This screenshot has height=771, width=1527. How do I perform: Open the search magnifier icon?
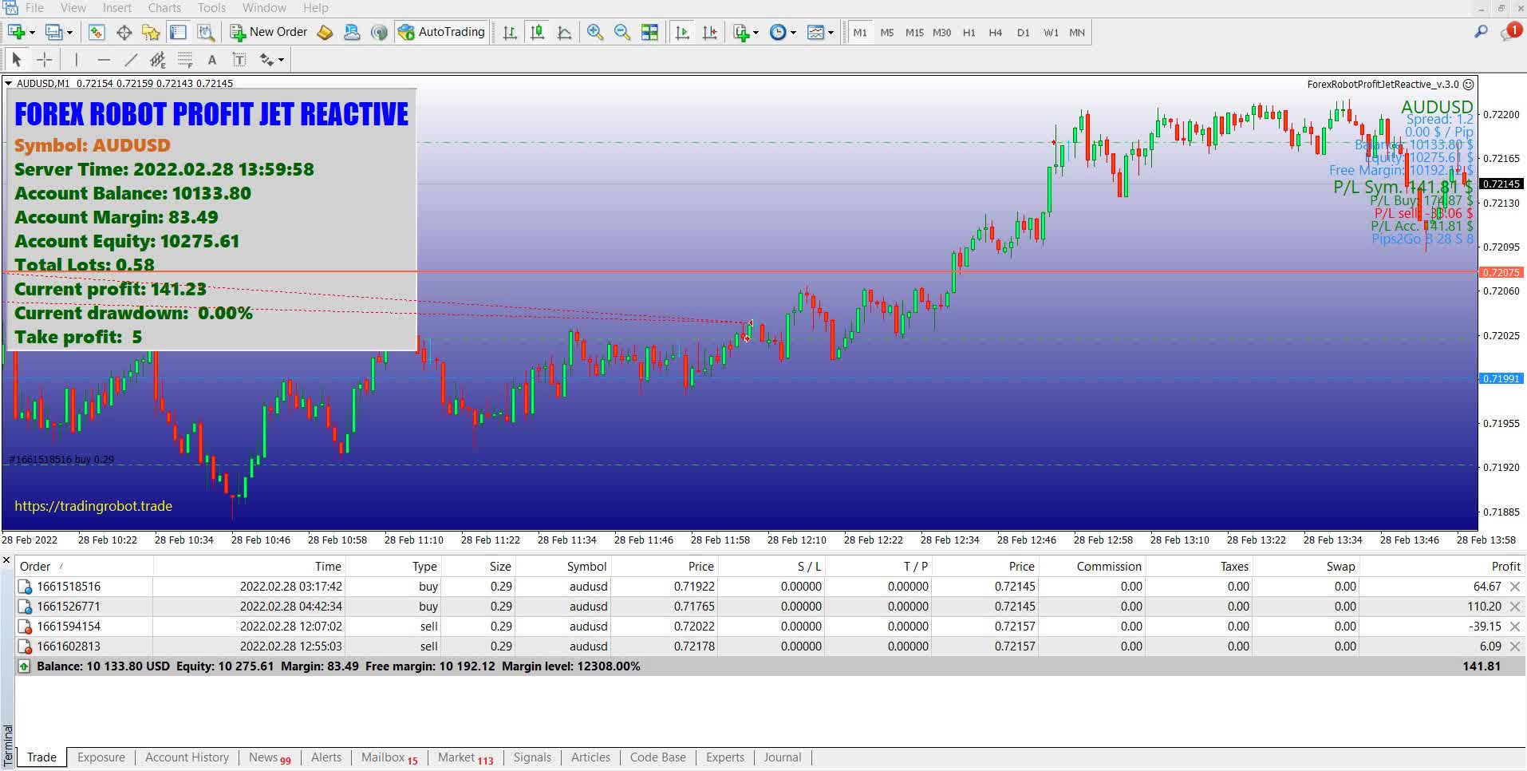point(1481,32)
